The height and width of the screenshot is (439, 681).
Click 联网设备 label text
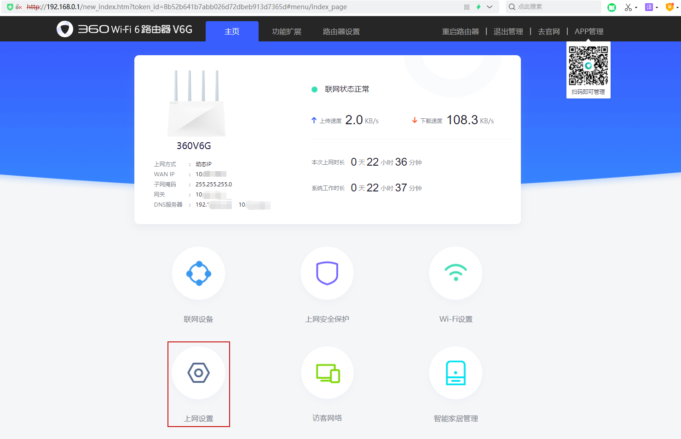198,319
